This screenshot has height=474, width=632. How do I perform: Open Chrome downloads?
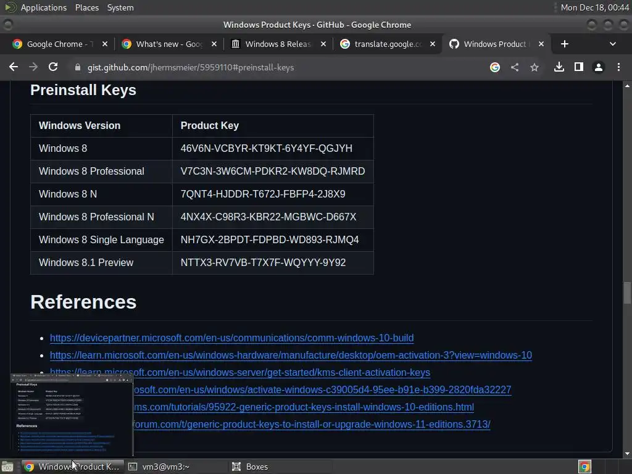pos(559,67)
